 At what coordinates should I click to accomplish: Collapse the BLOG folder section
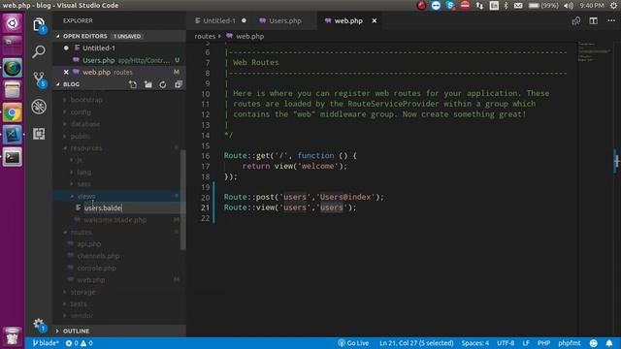pos(71,84)
